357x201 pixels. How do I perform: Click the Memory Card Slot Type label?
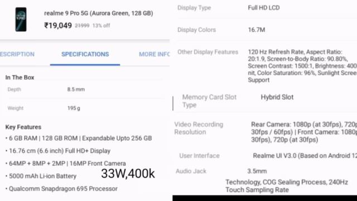pos(209,101)
